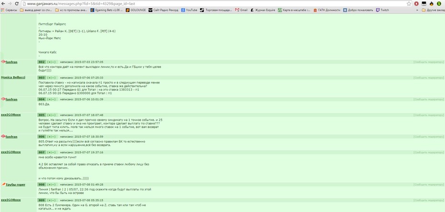Open the red circle extension icon
The width and height of the screenshot is (445, 212).
tap(417, 4)
